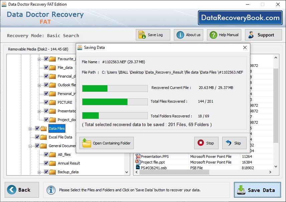Click the info icon beside the instruction text
The width and height of the screenshot is (286, 202).
51,190
